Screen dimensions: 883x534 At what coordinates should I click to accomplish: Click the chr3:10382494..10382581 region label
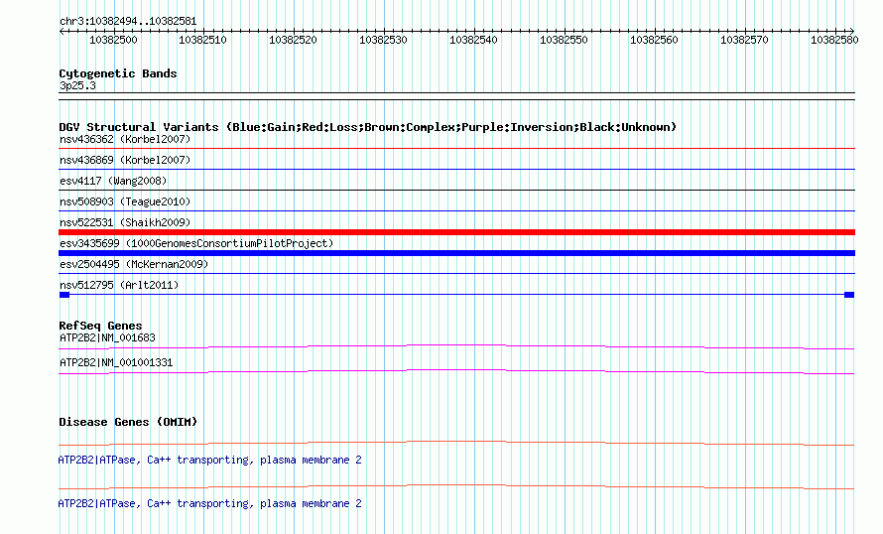pyautogui.click(x=128, y=22)
